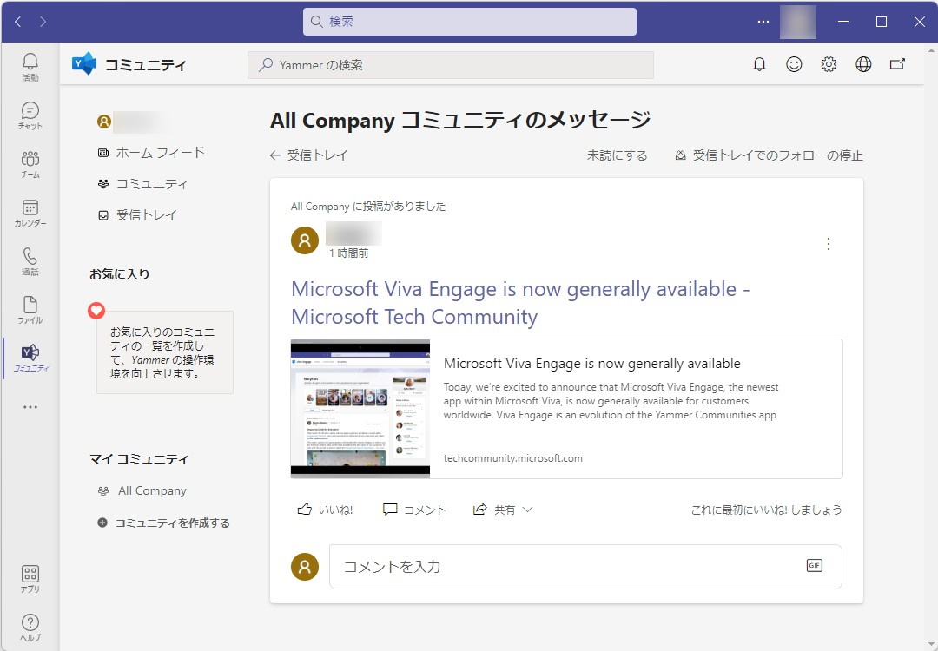Open Yammer notifications bell icon
The image size is (938, 651).
tap(759, 63)
